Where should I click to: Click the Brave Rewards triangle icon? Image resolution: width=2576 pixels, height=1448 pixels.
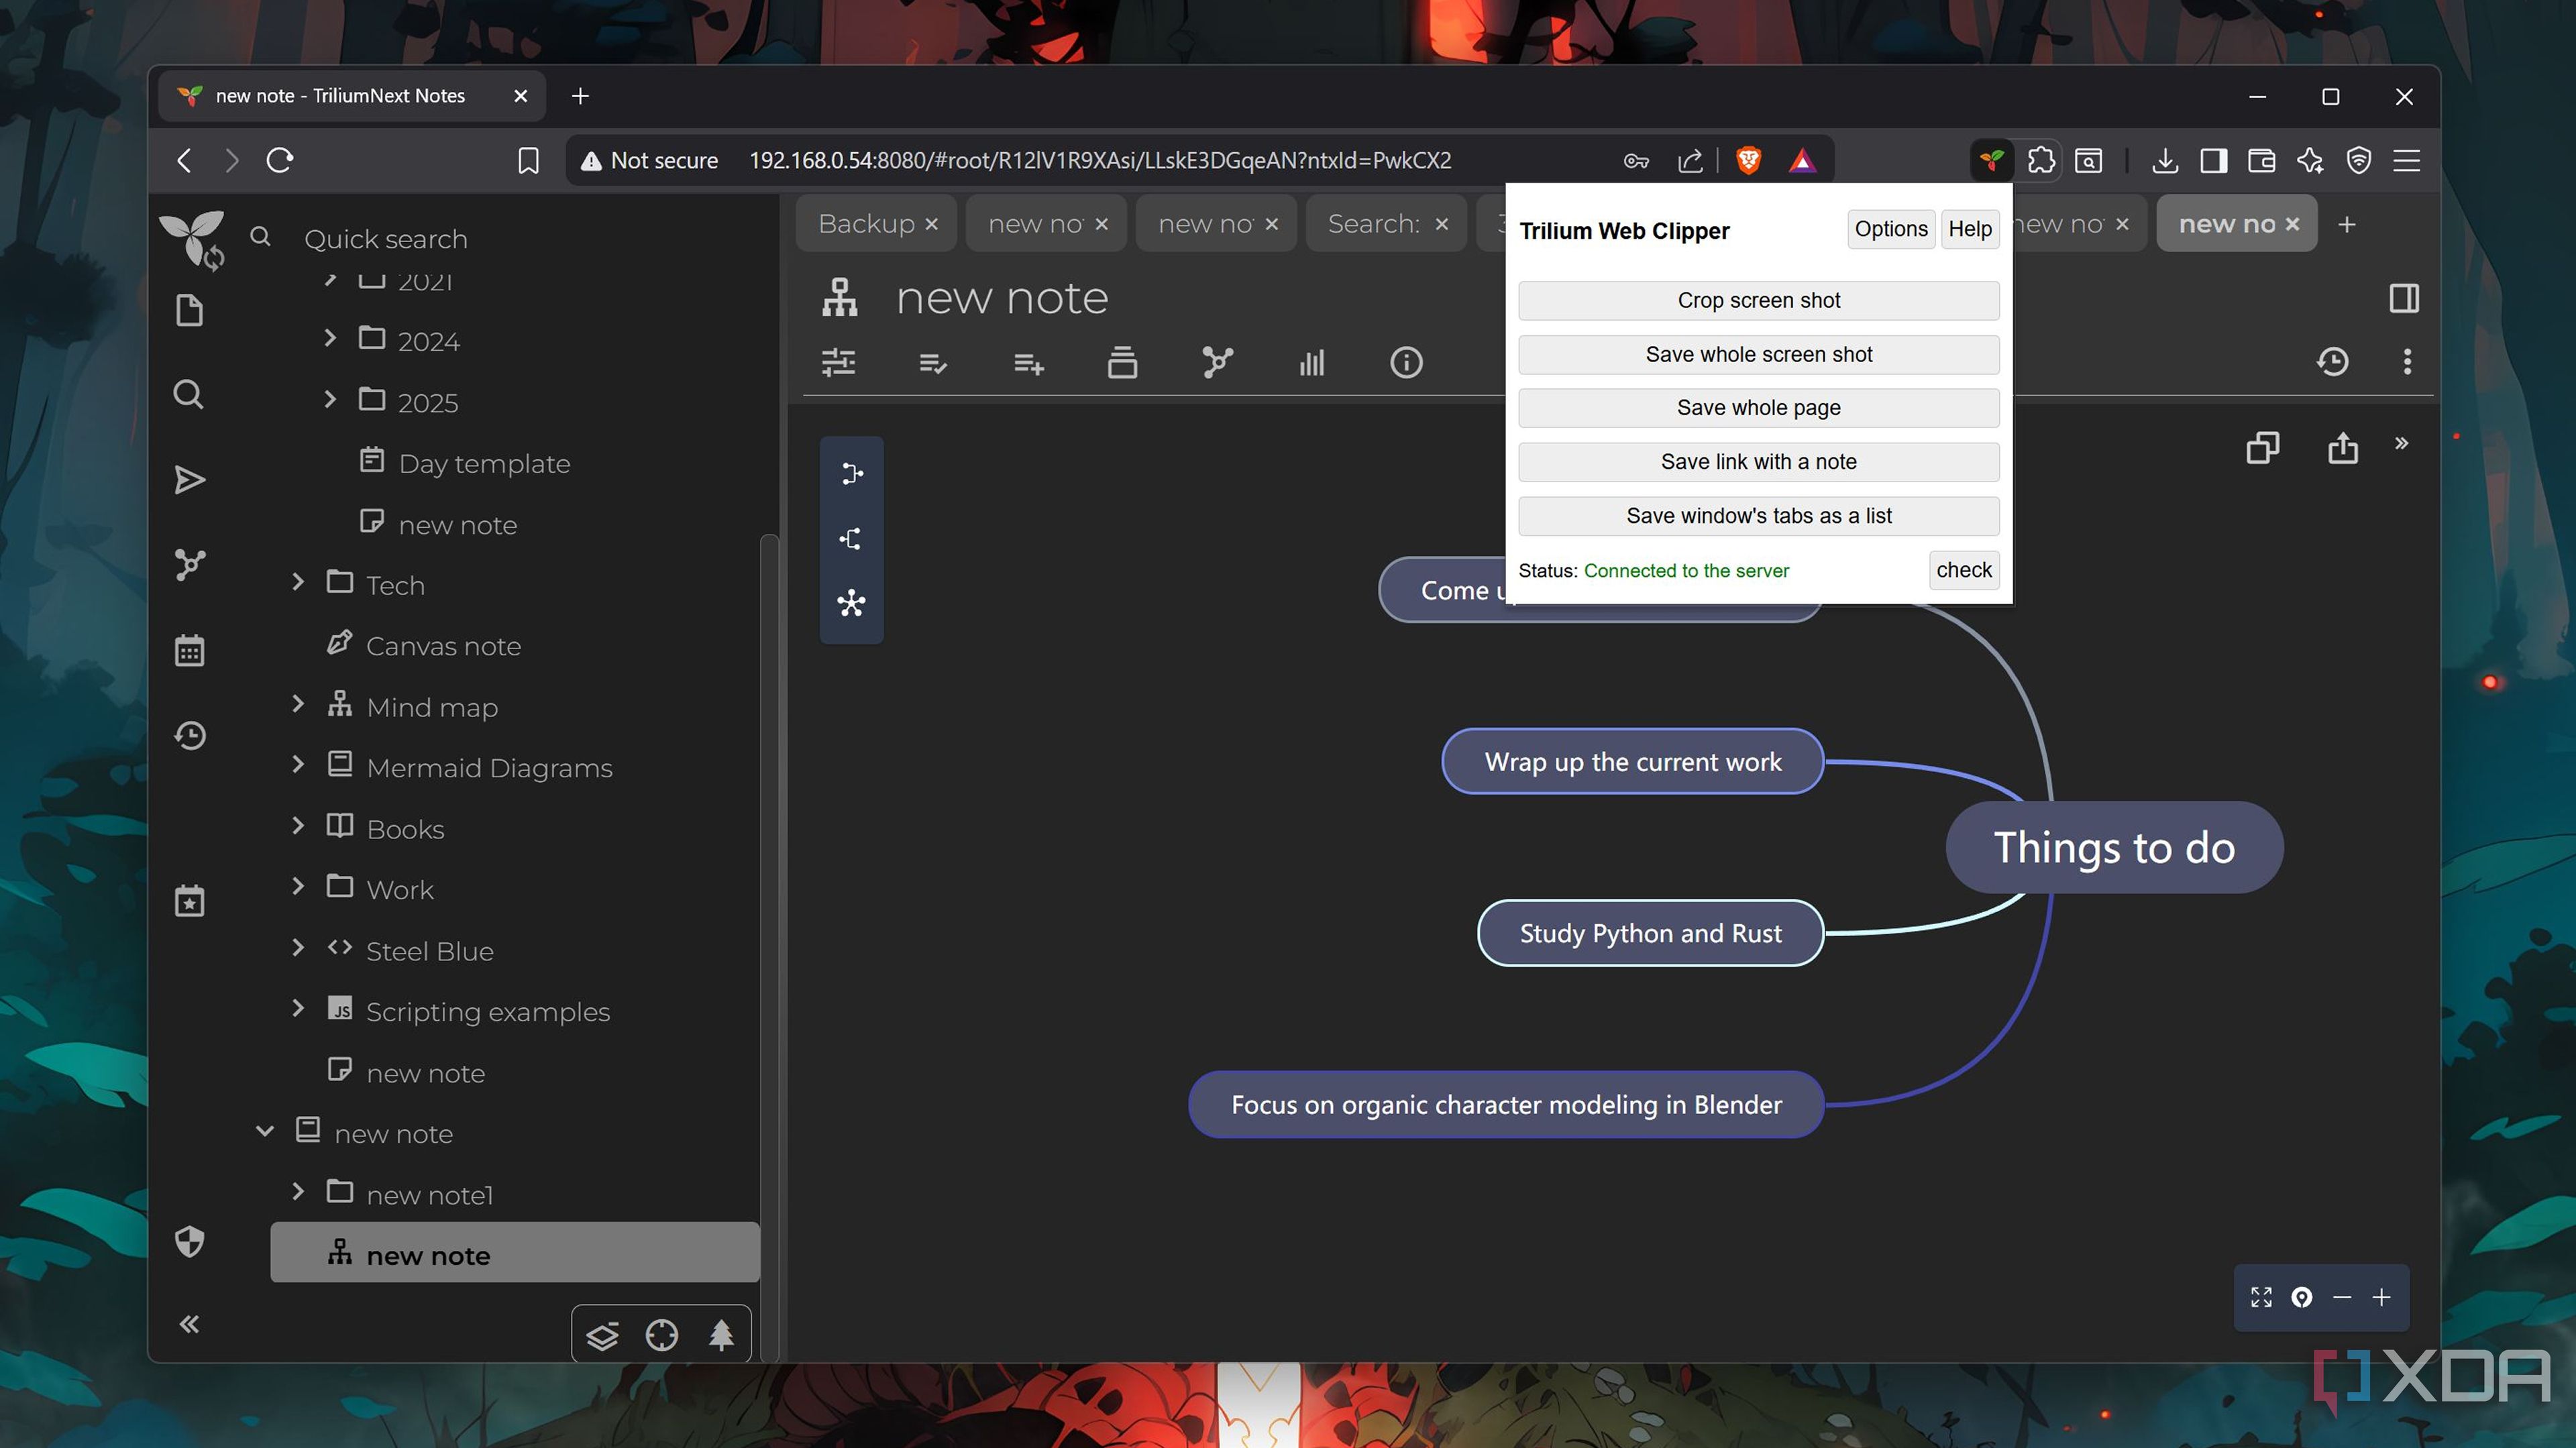coord(1802,160)
